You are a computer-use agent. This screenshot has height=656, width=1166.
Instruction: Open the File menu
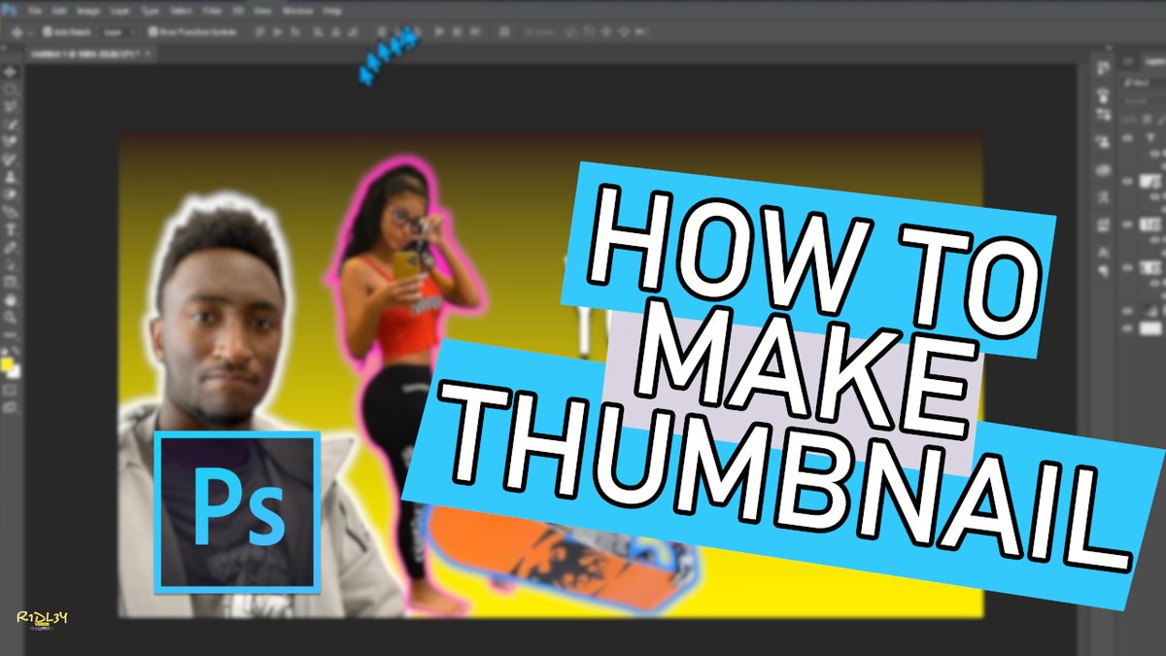[35, 12]
